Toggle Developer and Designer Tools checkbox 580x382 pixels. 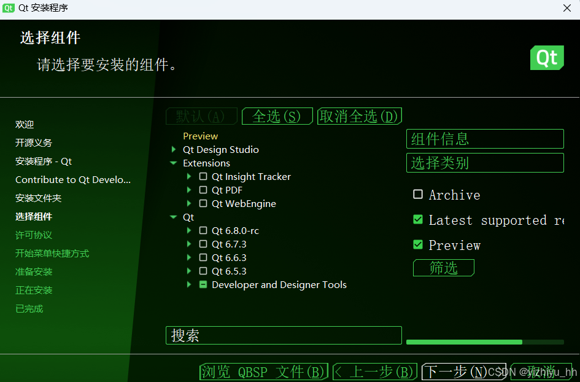click(203, 284)
